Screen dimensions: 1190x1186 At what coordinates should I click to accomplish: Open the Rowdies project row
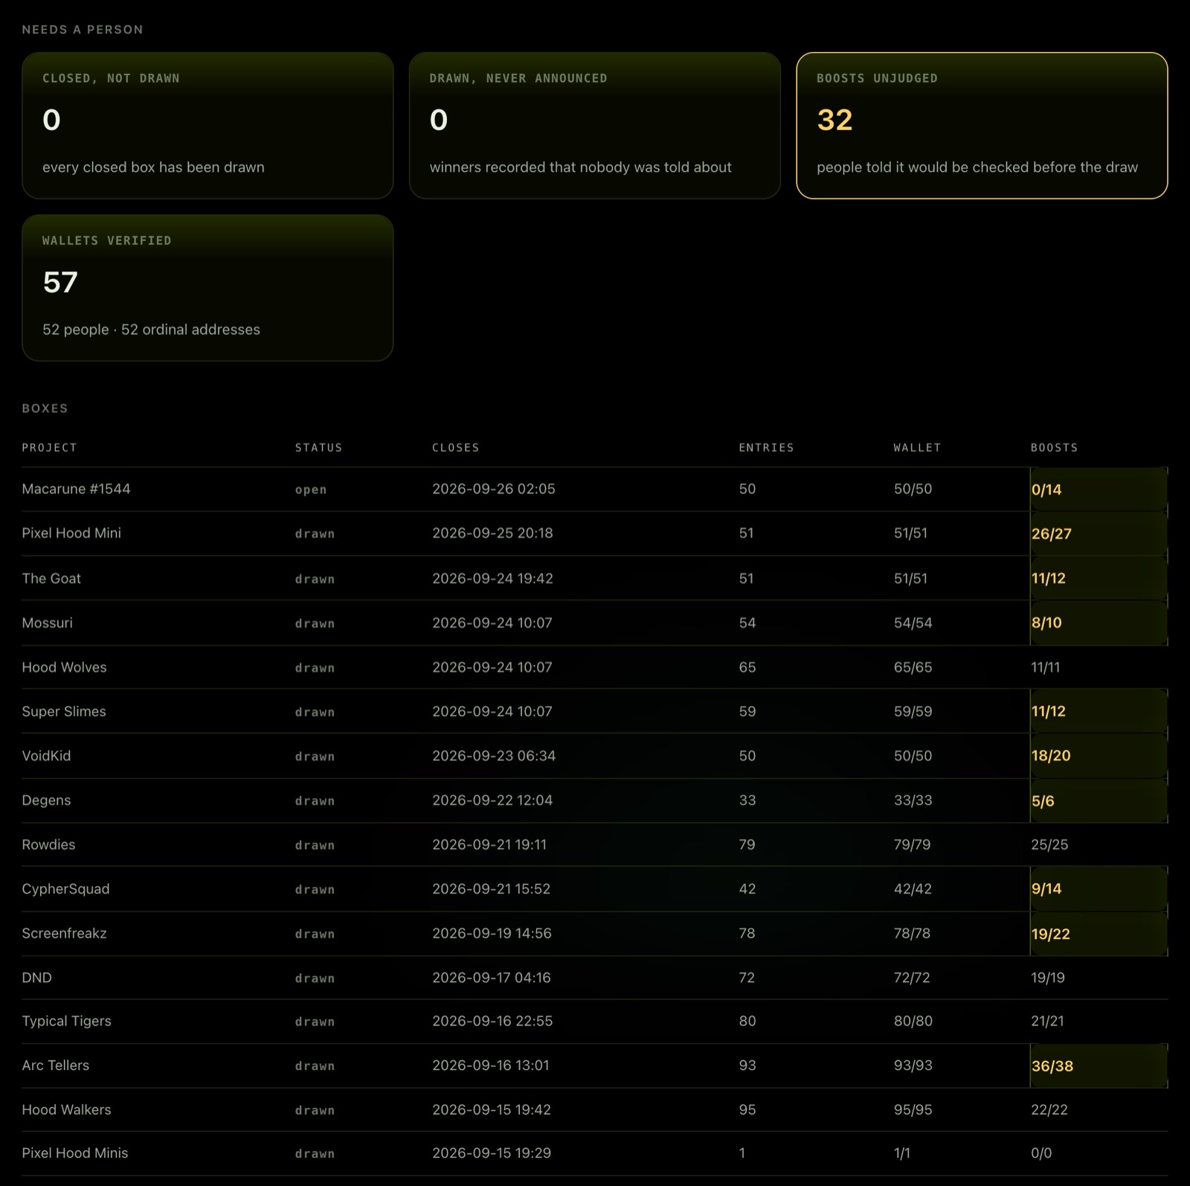(x=595, y=844)
